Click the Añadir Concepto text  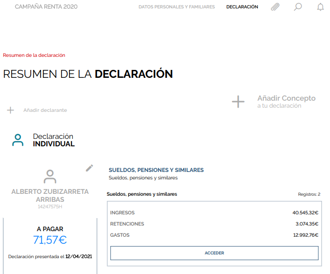click(286, 98)
